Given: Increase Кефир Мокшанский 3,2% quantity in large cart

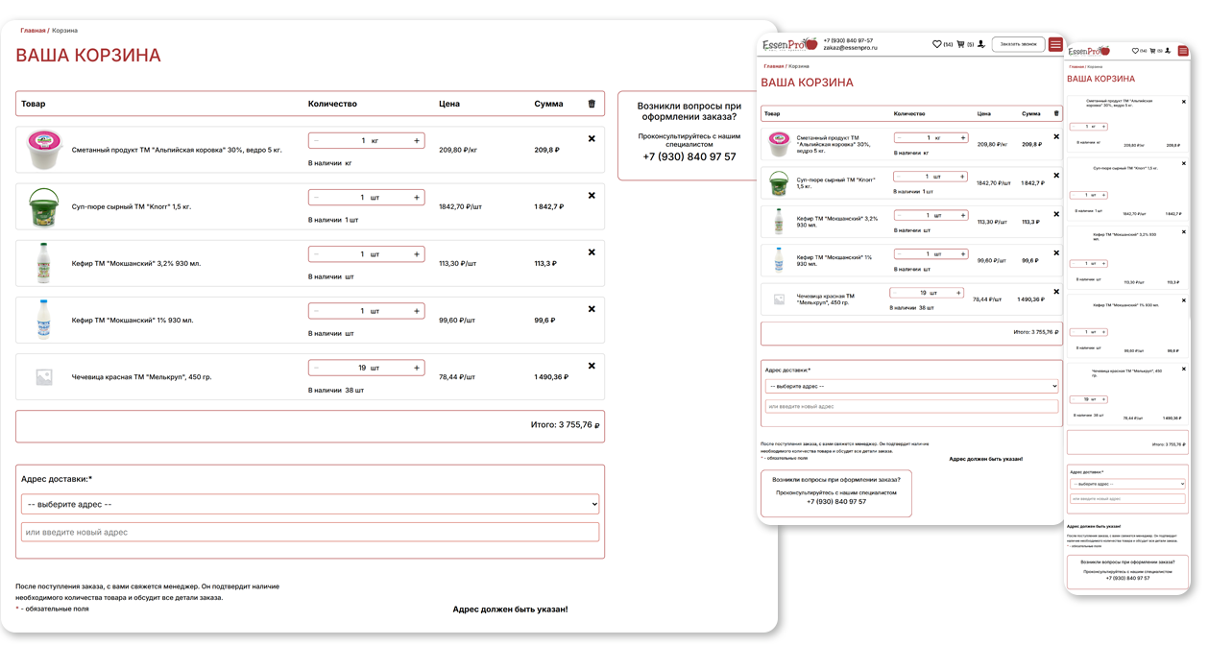Looking at the screenshot, I should tap(417, 254).
